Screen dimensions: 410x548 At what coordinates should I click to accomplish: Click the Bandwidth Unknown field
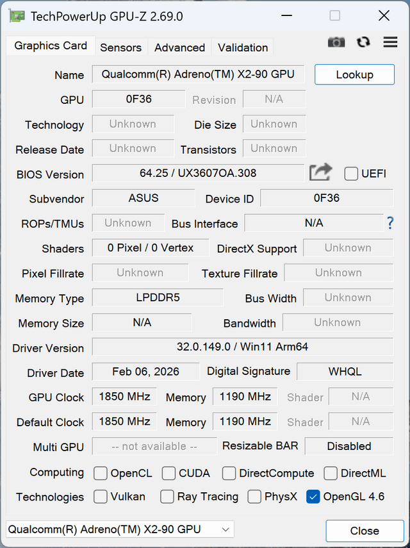click(x=338, y=322)
